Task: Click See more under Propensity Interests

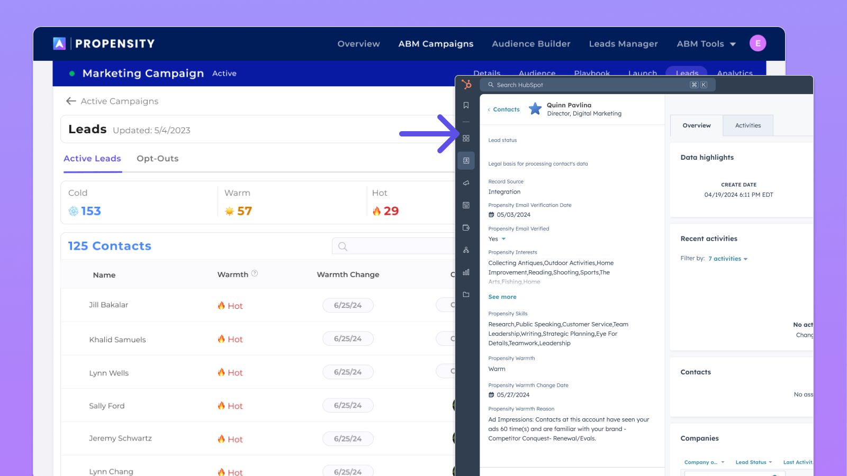Action: pyautogui.click(x=502, y=297)
